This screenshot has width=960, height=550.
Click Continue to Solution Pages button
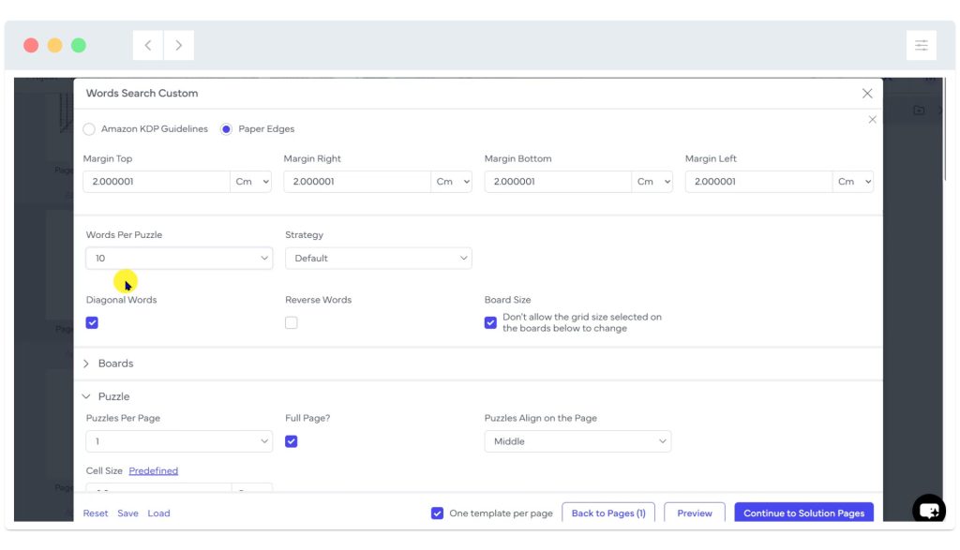803,513
